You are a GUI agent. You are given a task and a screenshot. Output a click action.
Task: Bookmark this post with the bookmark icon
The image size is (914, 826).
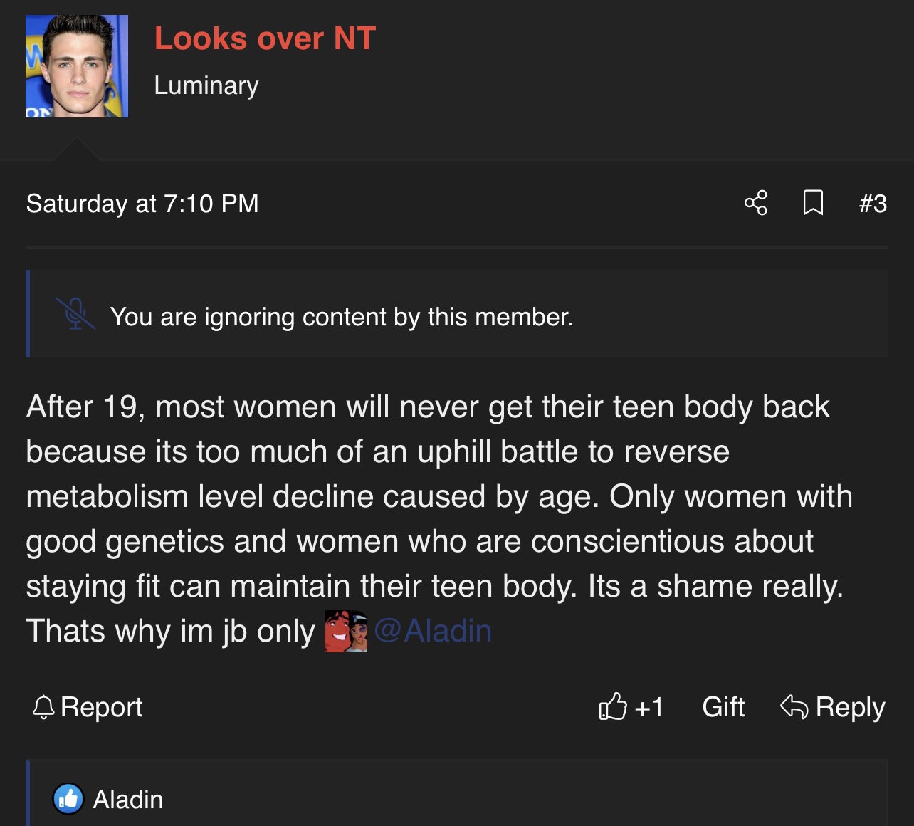click(x=813, y=203)
